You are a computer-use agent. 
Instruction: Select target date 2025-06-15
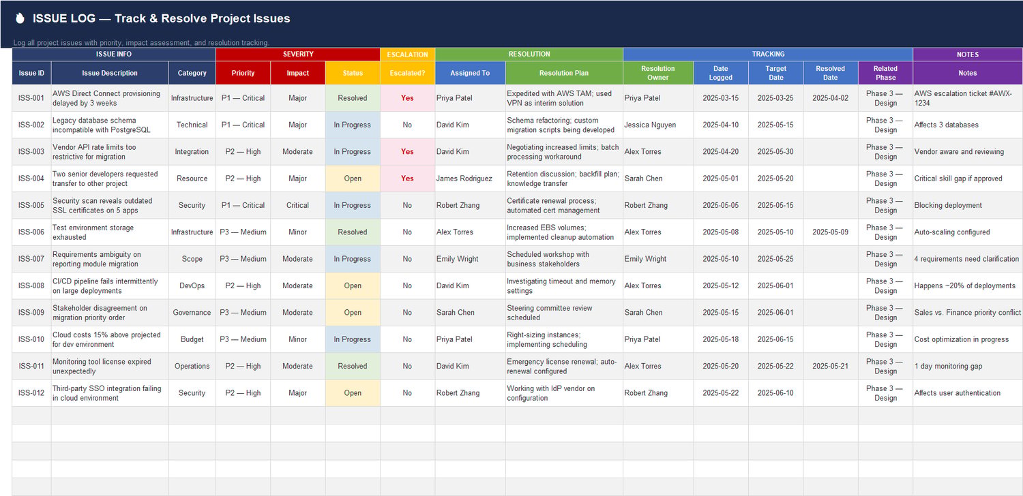click(x=775, y=339)
